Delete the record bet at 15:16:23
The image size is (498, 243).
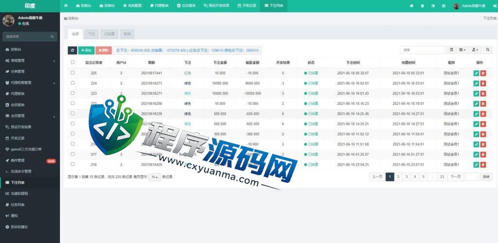(483, 104)
